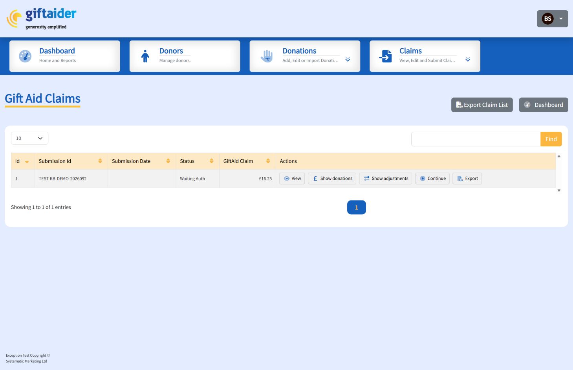Image resolution: width=573 pixels, height=370 pixels.
Task: Click the Dashboard gauge icon in navigation
Action: (x=25, y=56)
